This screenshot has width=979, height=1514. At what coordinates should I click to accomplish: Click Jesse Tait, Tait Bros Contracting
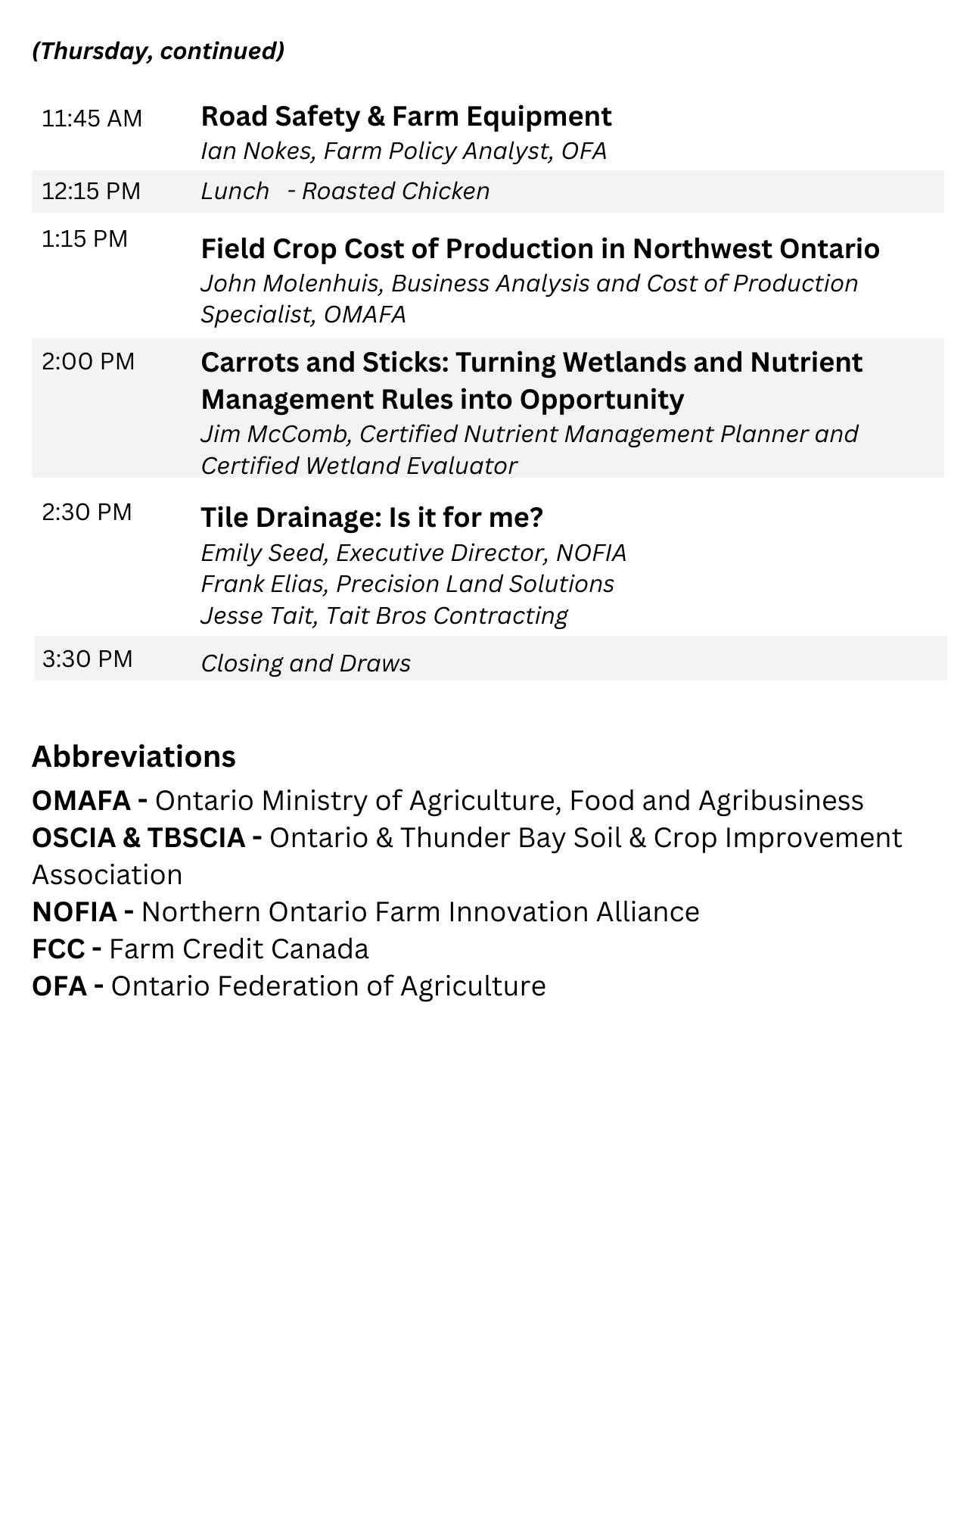coord(384,616)
